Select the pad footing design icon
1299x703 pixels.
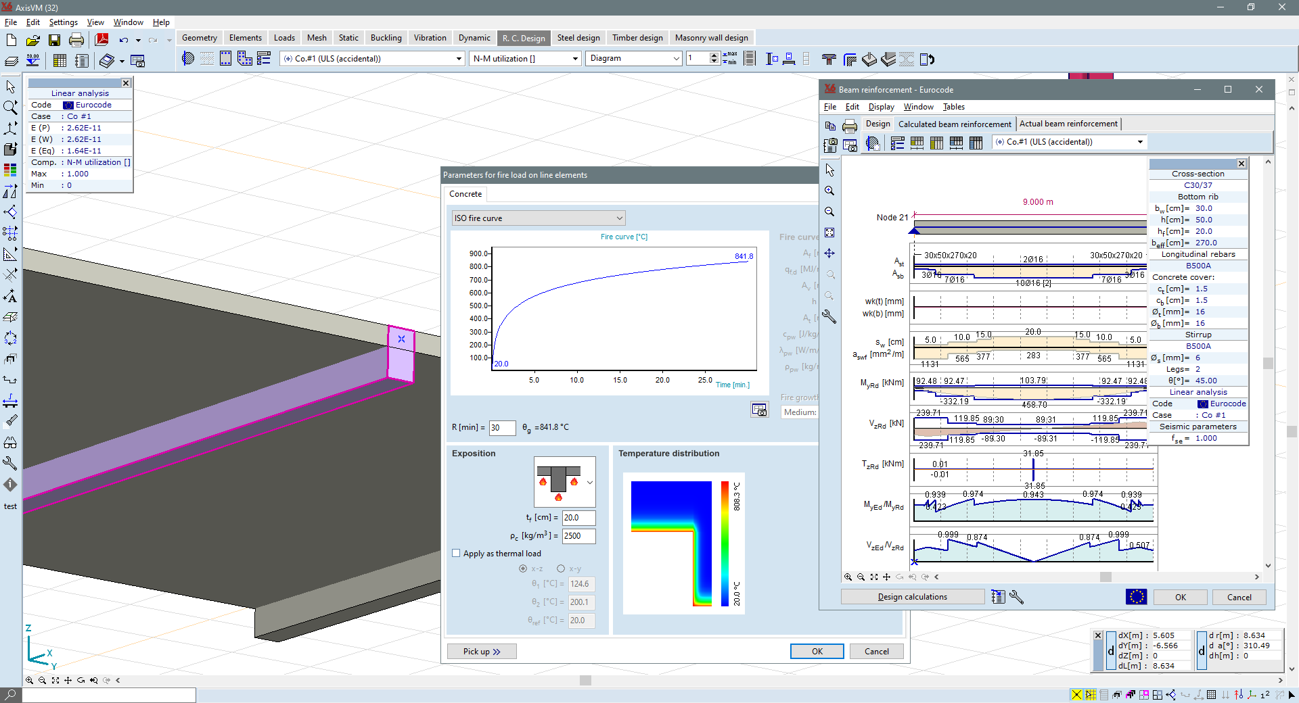click(x=869, y=59)
